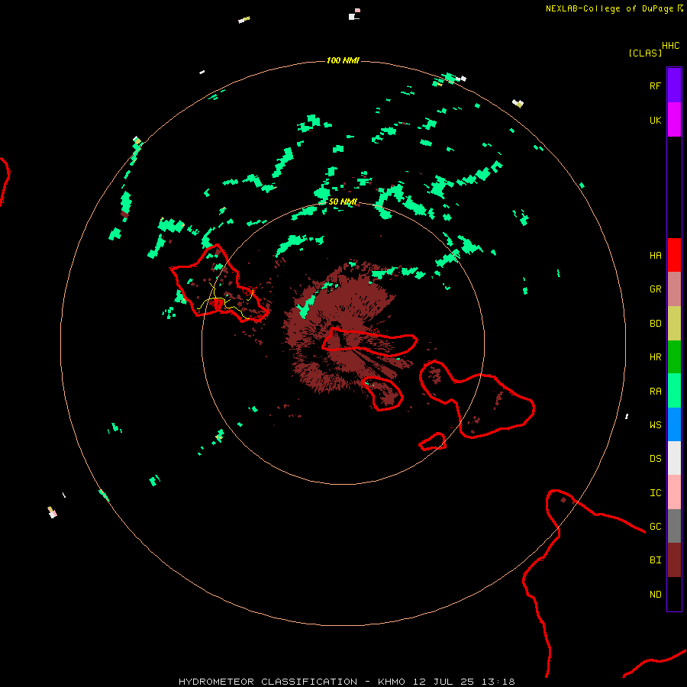Click the yellow road lines on the western island
The height and width of the screenshot is (687, 687).
click(x=224, y=300)
